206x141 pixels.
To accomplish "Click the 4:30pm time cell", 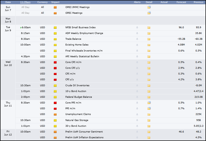I will (25, 56).
